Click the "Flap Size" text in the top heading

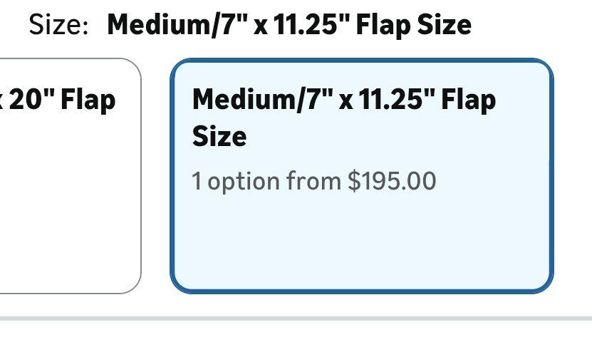coord(413,25)
